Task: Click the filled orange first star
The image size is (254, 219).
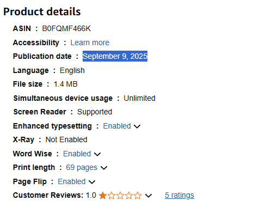Action: [103, 196]
